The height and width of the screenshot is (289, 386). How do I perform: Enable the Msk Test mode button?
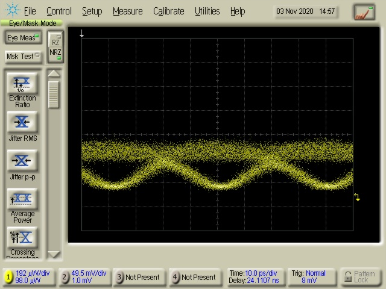click(23, 57)
